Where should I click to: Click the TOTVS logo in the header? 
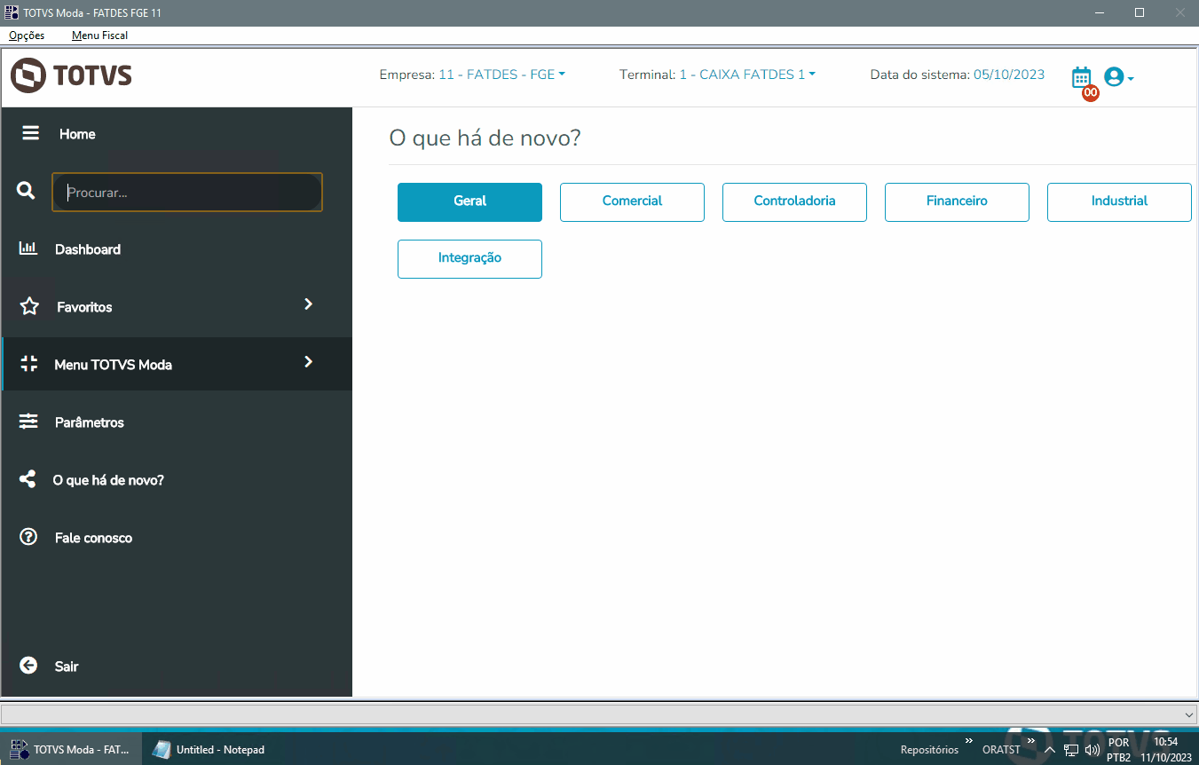(x=71, y=75)
